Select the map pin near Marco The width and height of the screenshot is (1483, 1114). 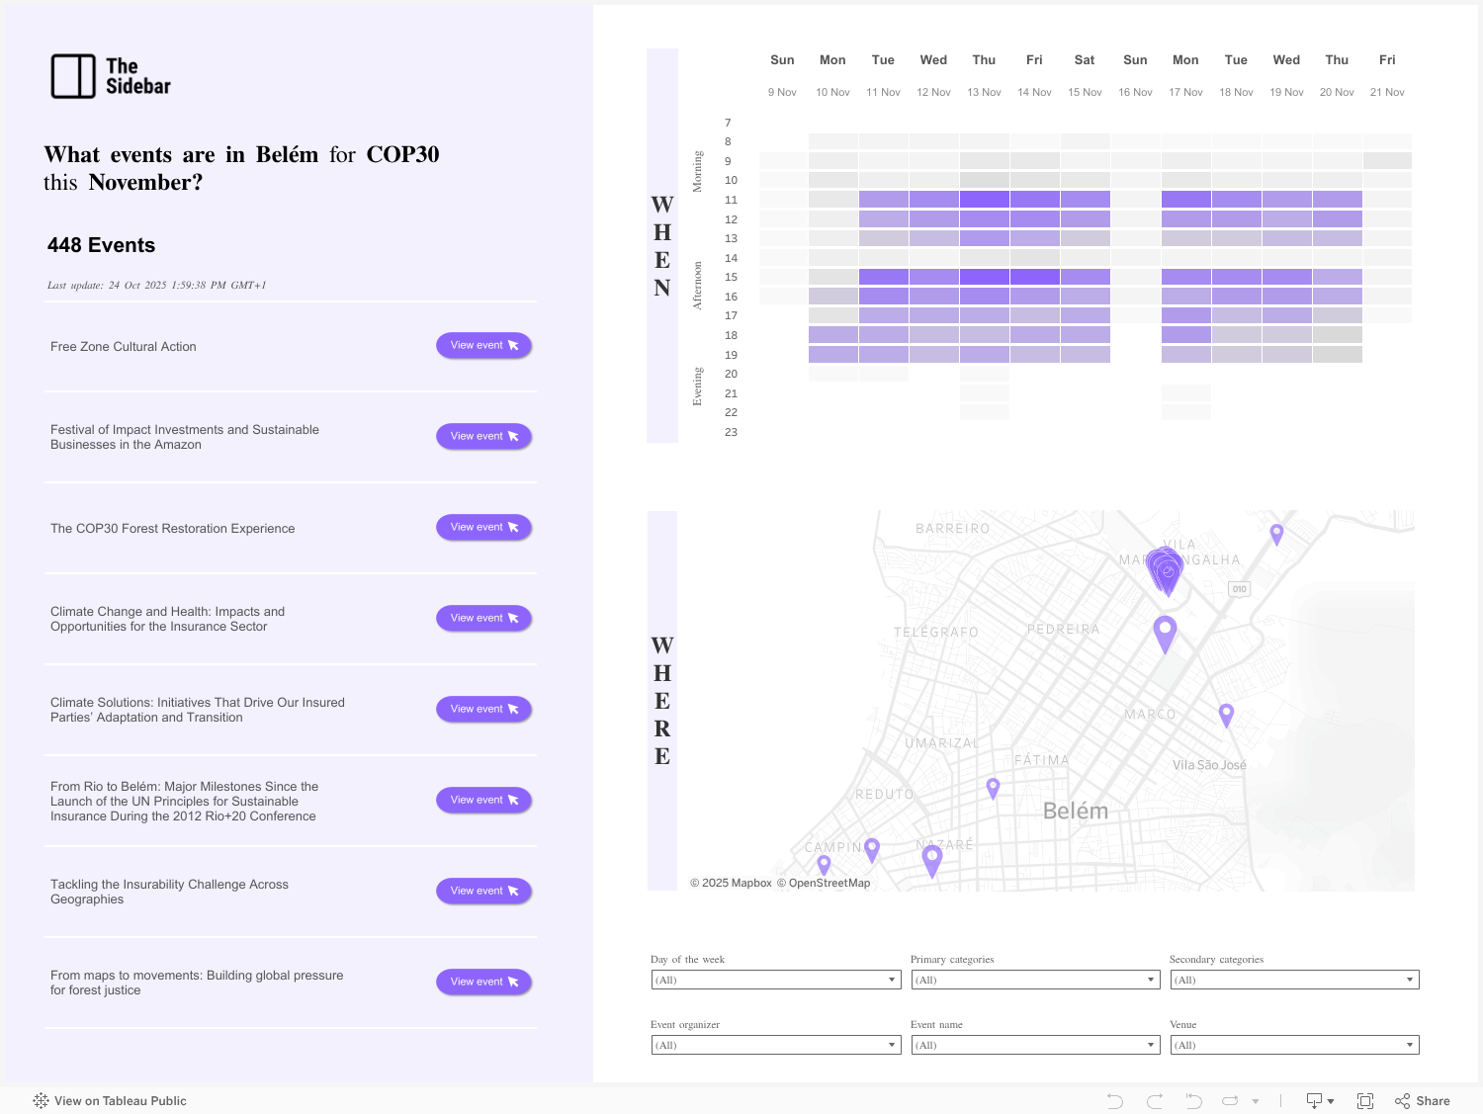tap(1226, 714)
